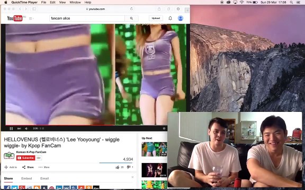Dislike the video with thumbs down

pyautogui.click(x=128, y=167)
